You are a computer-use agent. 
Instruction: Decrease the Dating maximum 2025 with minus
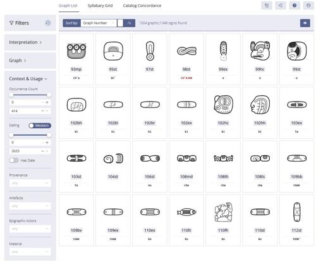(42, 151)
